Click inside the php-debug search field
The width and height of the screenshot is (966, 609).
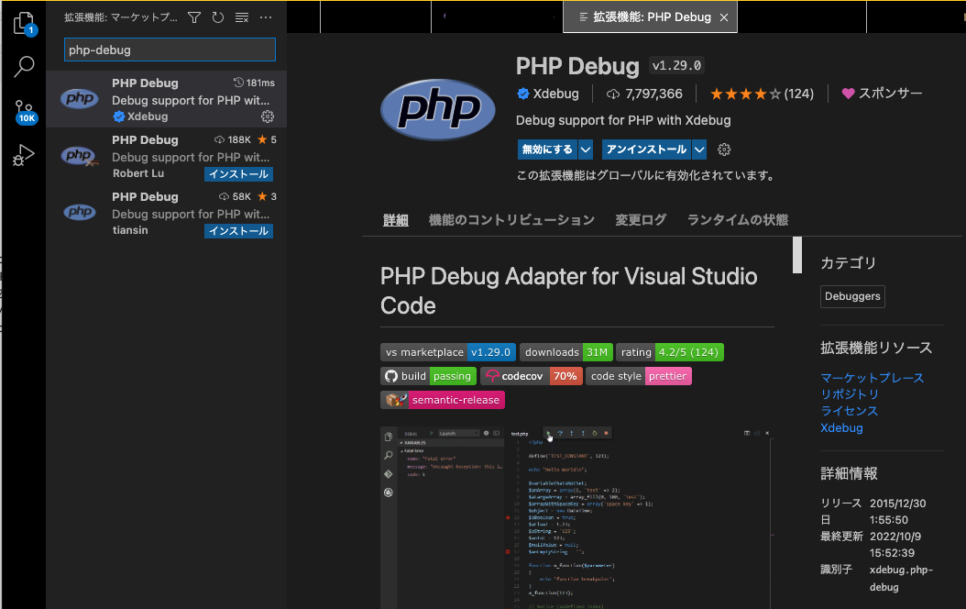pos(169,49)
